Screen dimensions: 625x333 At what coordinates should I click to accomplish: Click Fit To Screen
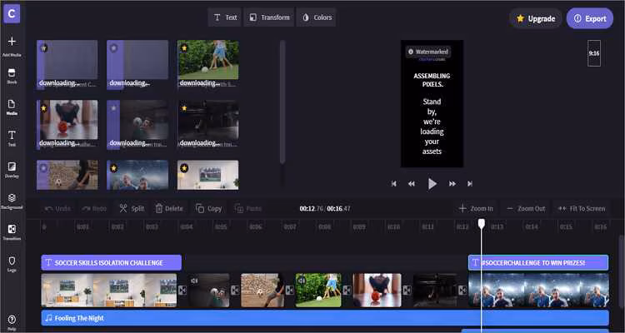[x=582, y=208]
